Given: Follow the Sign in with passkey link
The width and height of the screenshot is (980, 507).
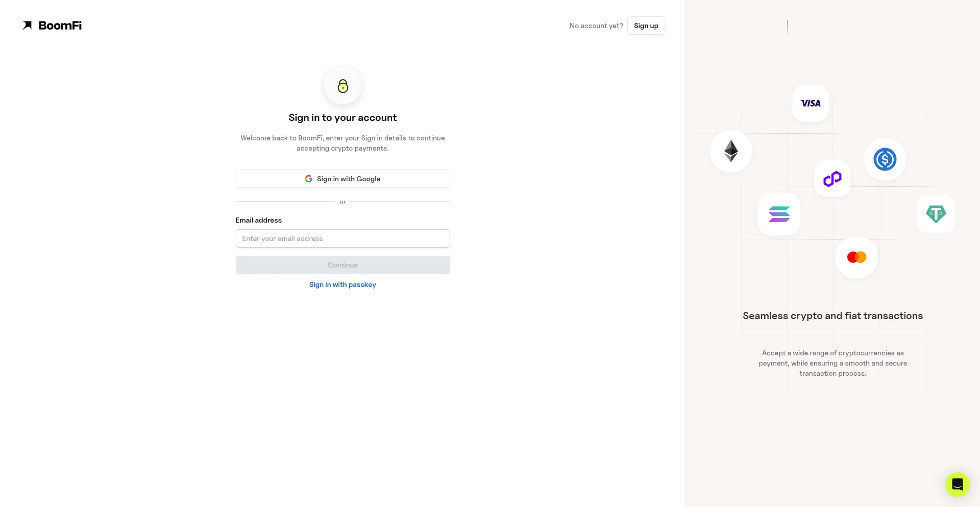Looking at the screenshot, I should tap(342, 284).
